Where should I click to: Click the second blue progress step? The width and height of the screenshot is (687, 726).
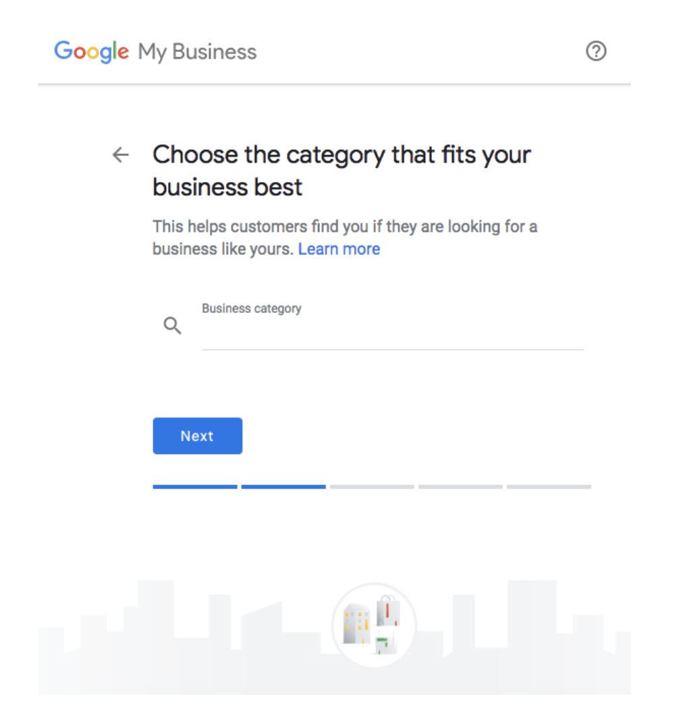click(x=283, y=486)
